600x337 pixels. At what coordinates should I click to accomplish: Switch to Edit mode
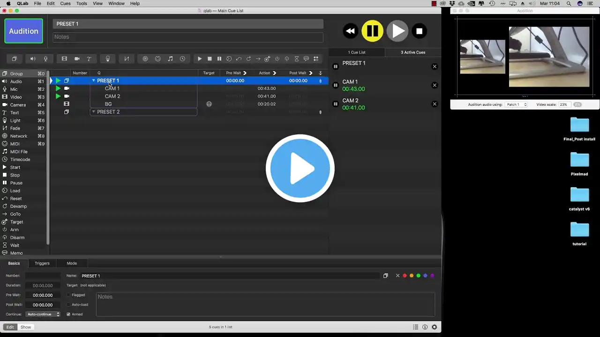click(10, 327)
